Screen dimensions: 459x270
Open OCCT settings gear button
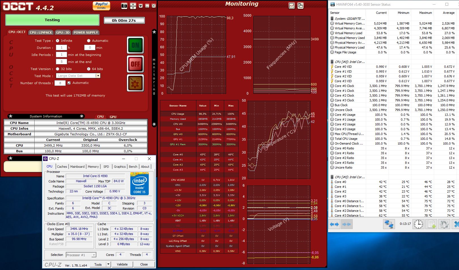pos(135,83)
